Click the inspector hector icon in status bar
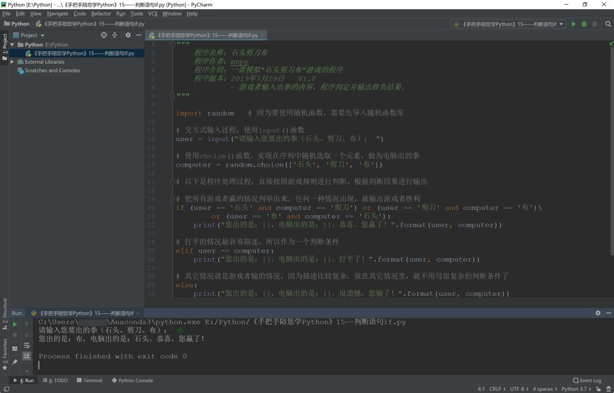Image resolution: width=614 pixels, height=393 pixels. coord(608,388)
